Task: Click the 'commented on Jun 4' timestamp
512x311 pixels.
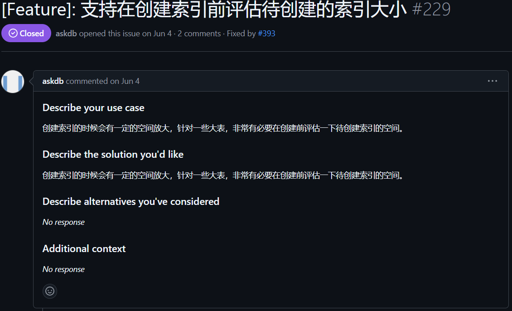Action: (x=102, y=81)
